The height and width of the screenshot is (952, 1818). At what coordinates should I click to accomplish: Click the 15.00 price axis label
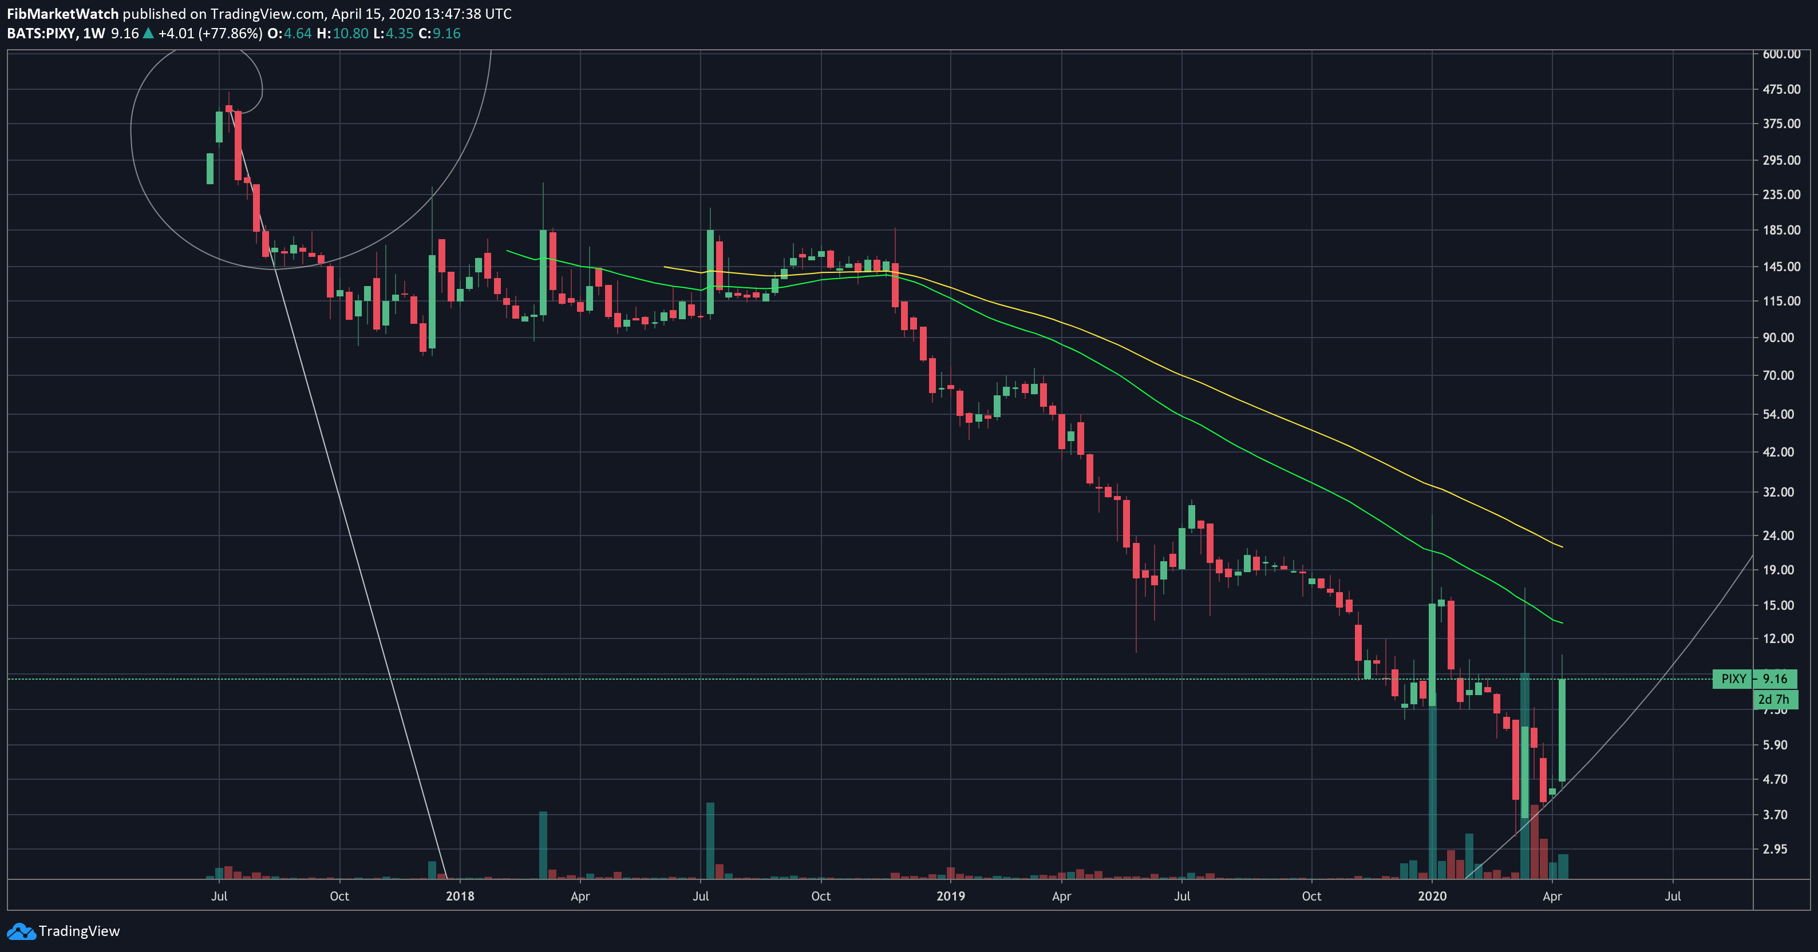[1778, 605]
